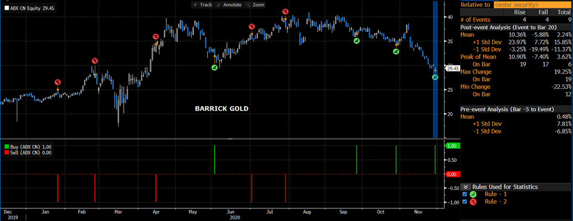Click the early July red sell marker
This screenshot has width=573, height=221.
click(x=252, y=26)
